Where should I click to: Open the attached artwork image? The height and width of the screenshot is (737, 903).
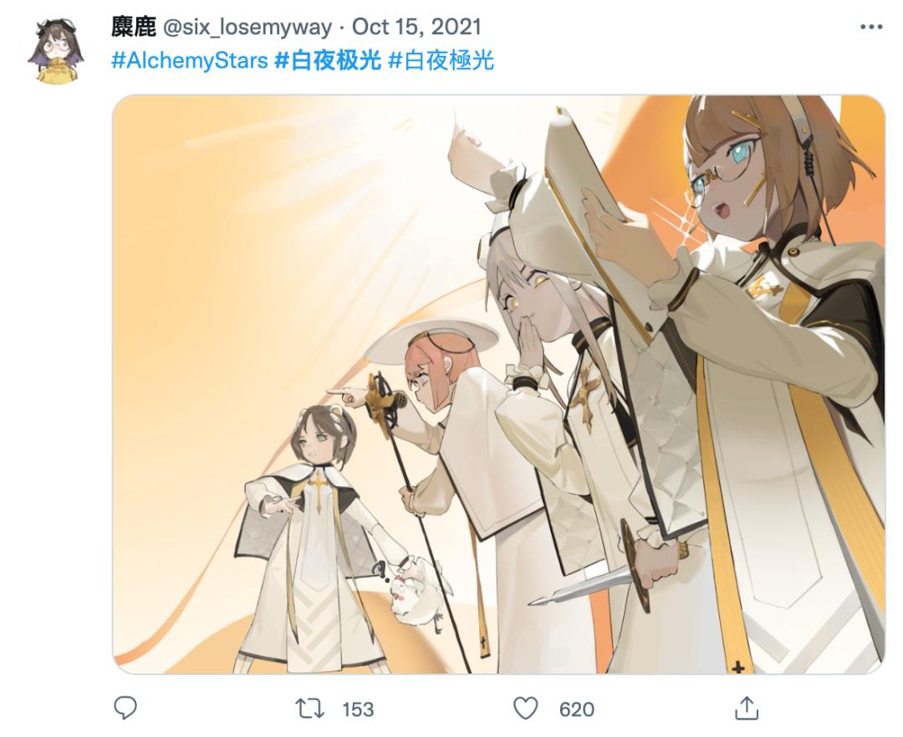click(x=498, y=384)
